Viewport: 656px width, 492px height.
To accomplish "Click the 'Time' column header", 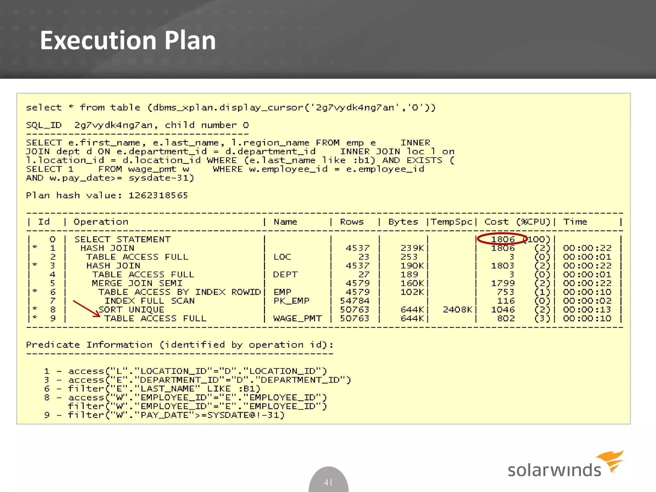I will (575, 222).
